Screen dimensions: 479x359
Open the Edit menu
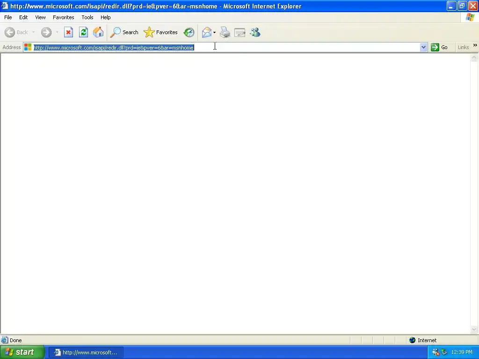pos(23,17)
